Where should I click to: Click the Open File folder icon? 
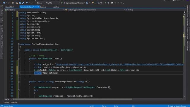click(17, 3)
